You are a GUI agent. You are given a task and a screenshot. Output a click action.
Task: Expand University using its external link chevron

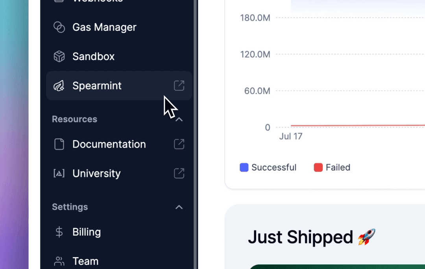point(179,173)
